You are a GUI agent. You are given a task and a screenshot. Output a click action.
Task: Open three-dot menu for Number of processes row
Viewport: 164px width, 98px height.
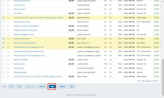click(x=8, y=39)
